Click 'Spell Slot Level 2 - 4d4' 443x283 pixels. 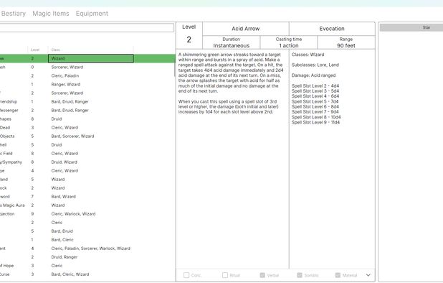(315, 85)
